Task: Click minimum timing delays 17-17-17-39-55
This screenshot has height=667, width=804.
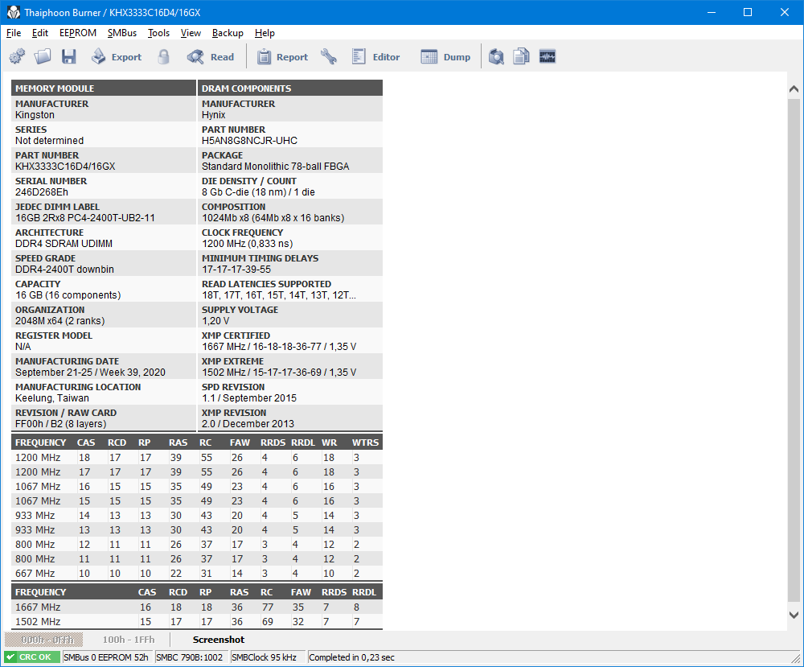Action: point(236,269)
